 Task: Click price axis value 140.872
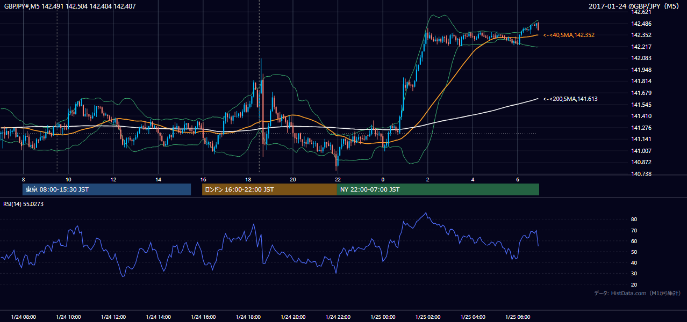(642, 162)
